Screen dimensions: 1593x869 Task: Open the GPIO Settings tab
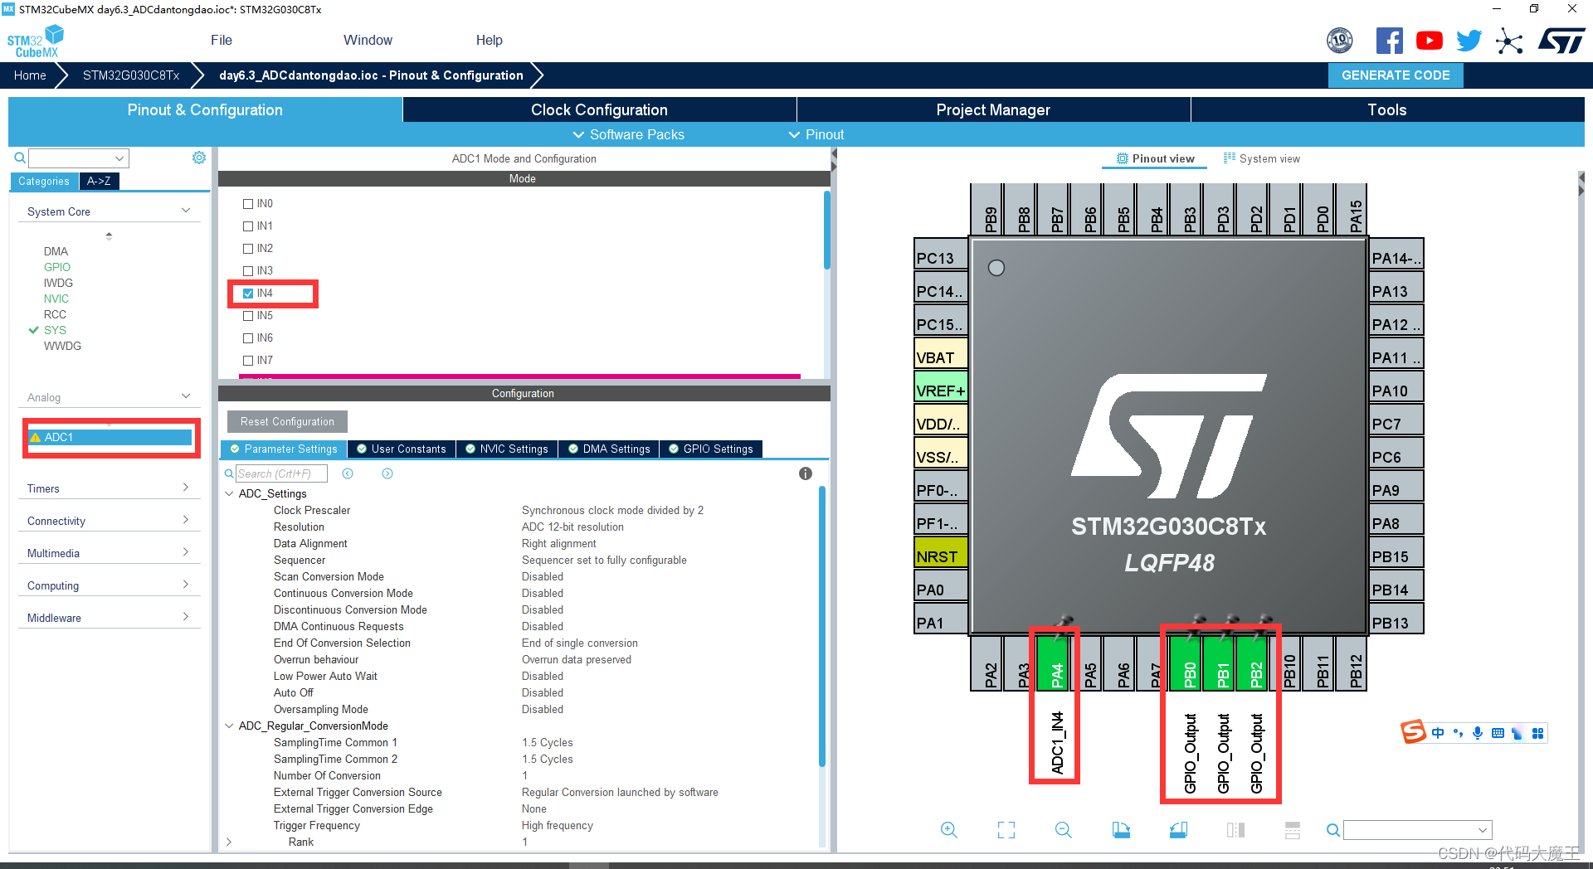pyautogui.click(x=711, y=449)
